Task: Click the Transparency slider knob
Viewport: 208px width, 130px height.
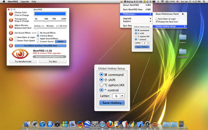Action: coord(46,21)
